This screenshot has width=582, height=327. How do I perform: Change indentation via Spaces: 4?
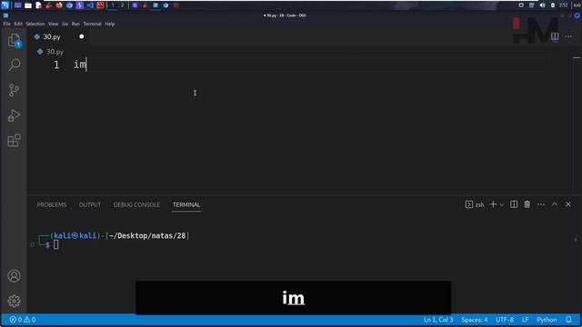474,320
